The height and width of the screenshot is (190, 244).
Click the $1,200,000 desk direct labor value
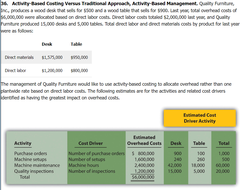tap(52, 71)
